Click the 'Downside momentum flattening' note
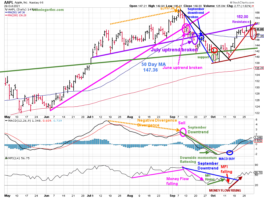The height and width of the screenshot is (198, 264). [x=198, y=160]
